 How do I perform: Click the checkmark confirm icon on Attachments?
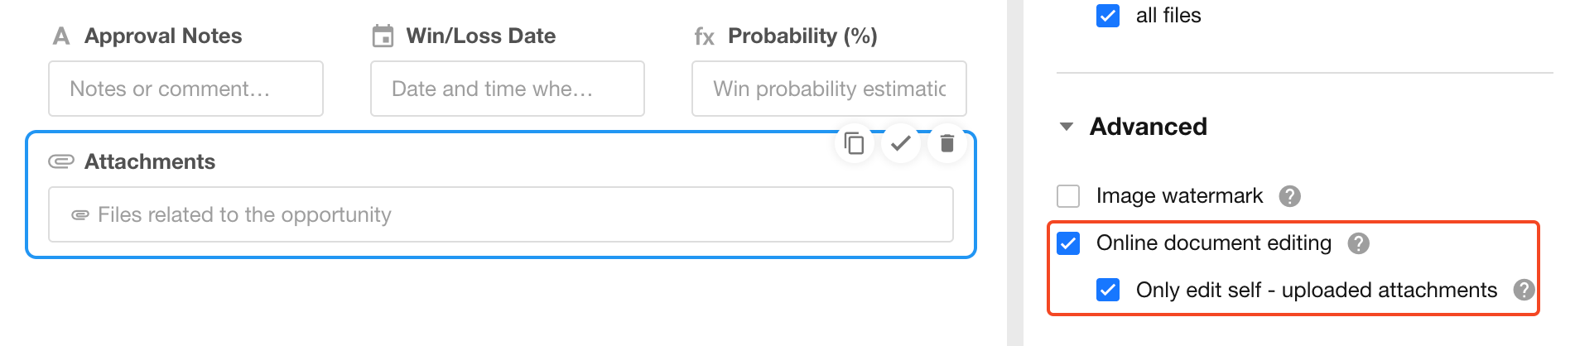pyautogui.click(x=900, y=144)
